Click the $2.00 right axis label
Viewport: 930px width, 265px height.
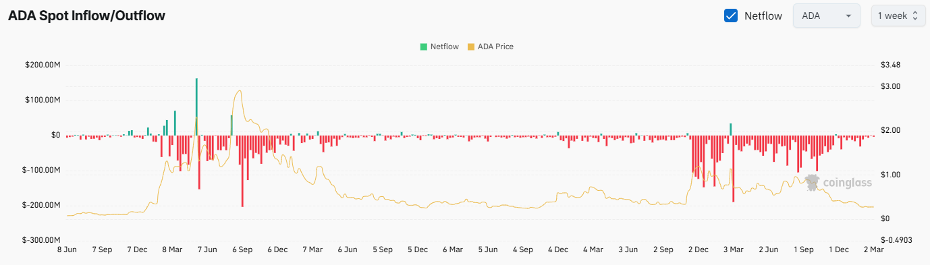point(891,130)
